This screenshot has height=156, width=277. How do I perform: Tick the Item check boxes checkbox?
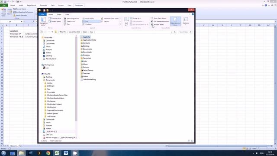pos(152,18)
